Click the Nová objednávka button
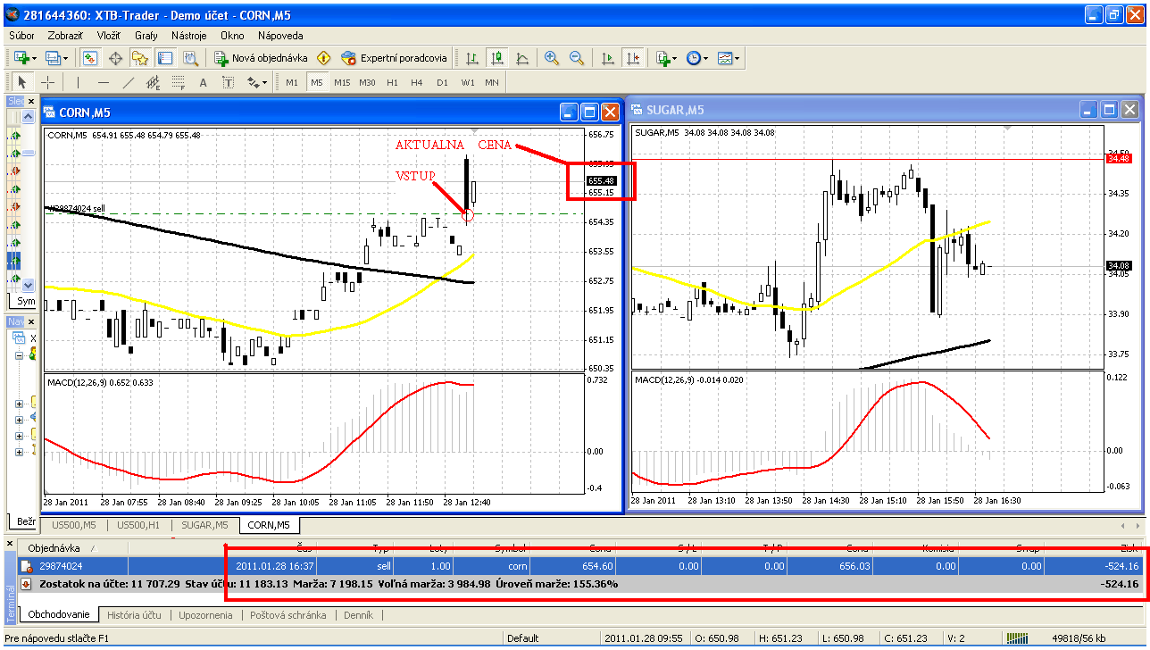The width and height of the screenshot is (1150, 650). [x=262, y=58]
